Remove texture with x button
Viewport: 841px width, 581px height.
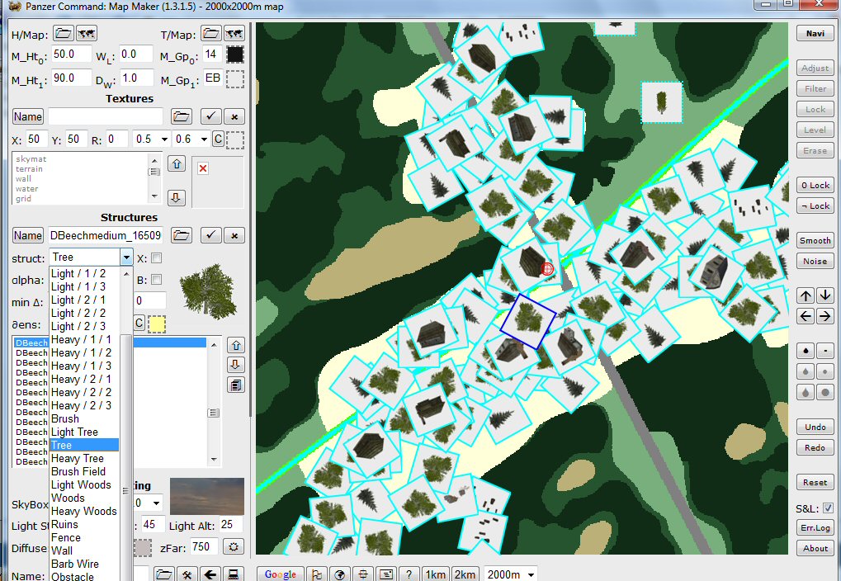pos(234,116)
